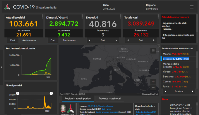Move the right handle of Nuovi positivi range slider
The height and width of the screenshot is (115, 199).
coord(51,93)
